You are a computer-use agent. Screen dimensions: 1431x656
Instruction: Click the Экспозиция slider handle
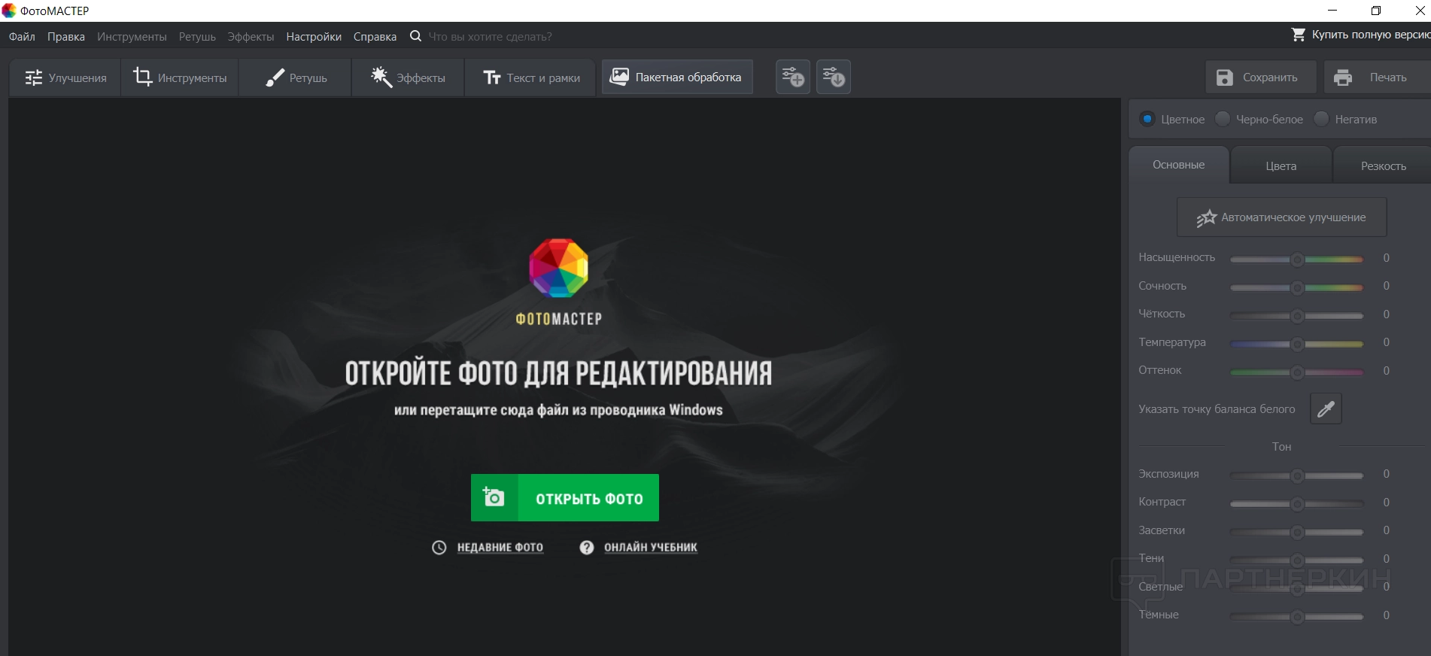[x=1297, y=475]
